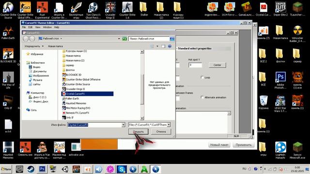Click the Открыть button
The image size is (310, 174).
[138, 131]
